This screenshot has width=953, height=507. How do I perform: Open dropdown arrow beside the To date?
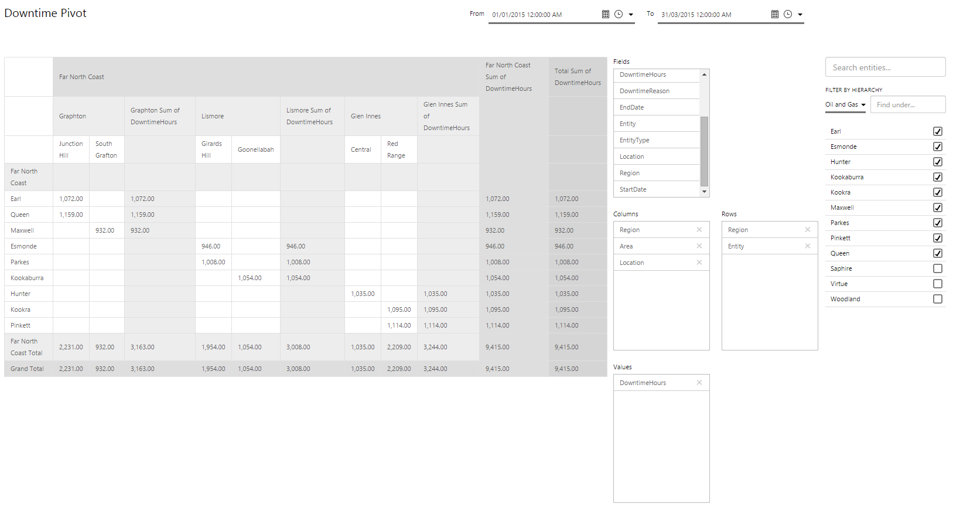[x=800, y=15]
